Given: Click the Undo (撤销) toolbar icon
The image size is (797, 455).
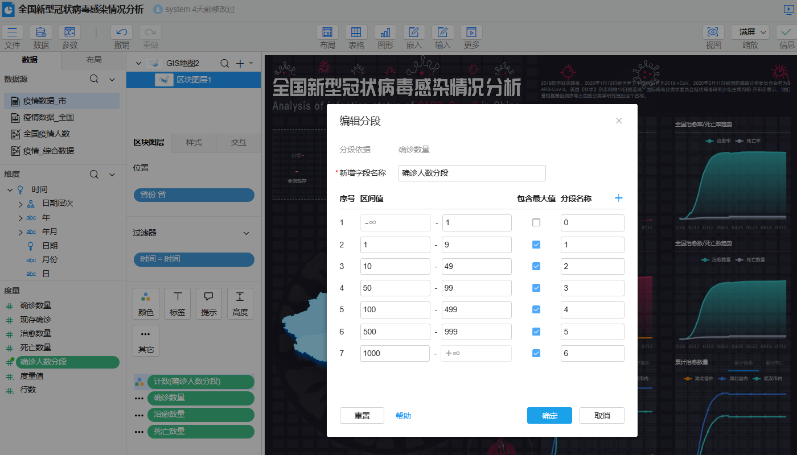Looking at the screenshot, I should (122, 33).
